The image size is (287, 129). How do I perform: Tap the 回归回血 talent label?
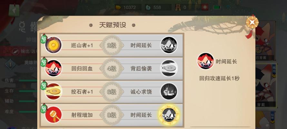(x=82, y=69)
